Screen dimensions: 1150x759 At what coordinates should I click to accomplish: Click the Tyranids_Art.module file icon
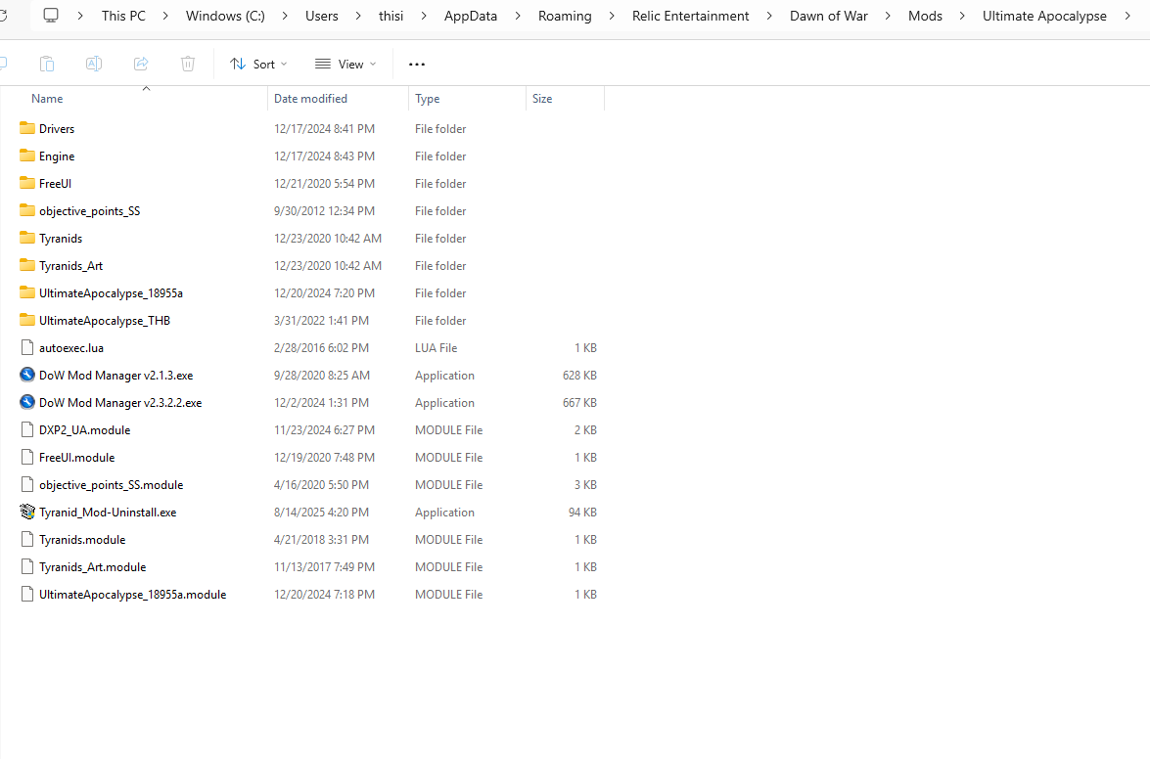click(x=27, y=566)
